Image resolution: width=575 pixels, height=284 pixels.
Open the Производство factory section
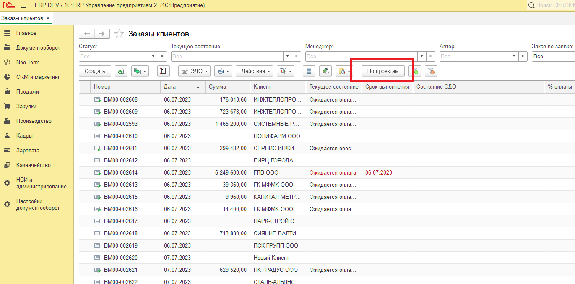[34, 121]
